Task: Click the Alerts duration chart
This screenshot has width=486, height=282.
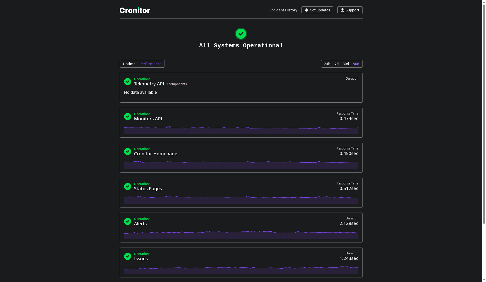Action: pos(241,235)
